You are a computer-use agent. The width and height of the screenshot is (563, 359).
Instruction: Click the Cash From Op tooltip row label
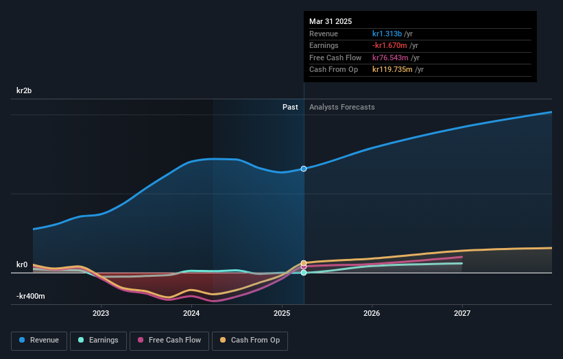coord(333,70)
